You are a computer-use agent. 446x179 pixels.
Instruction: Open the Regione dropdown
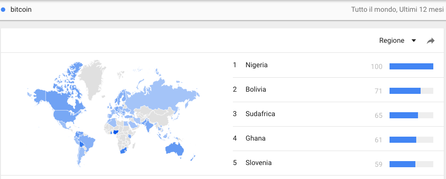(x=398, y=41)
